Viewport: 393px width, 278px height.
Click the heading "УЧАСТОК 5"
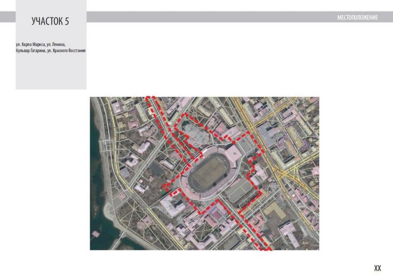[50, 21]
